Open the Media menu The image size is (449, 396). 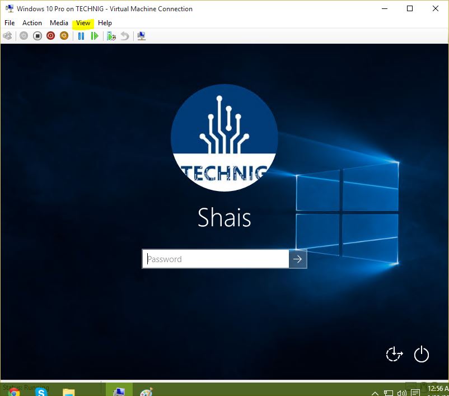pyautogui.click(x=59, y=23)
